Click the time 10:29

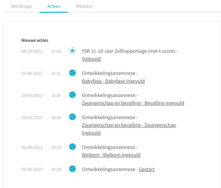click(x=56, y=147)
